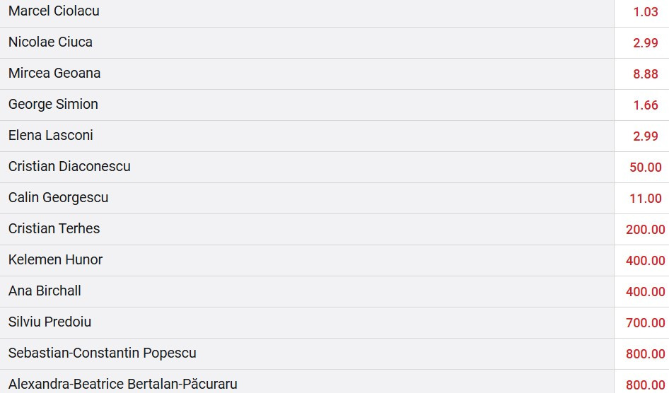Select the Elena Lasconi name text
Screen dimensions: 669x393
click(51, 136)
